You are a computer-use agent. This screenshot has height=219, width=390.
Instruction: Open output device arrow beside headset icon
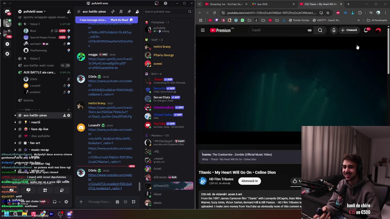[x=59, y=202]
